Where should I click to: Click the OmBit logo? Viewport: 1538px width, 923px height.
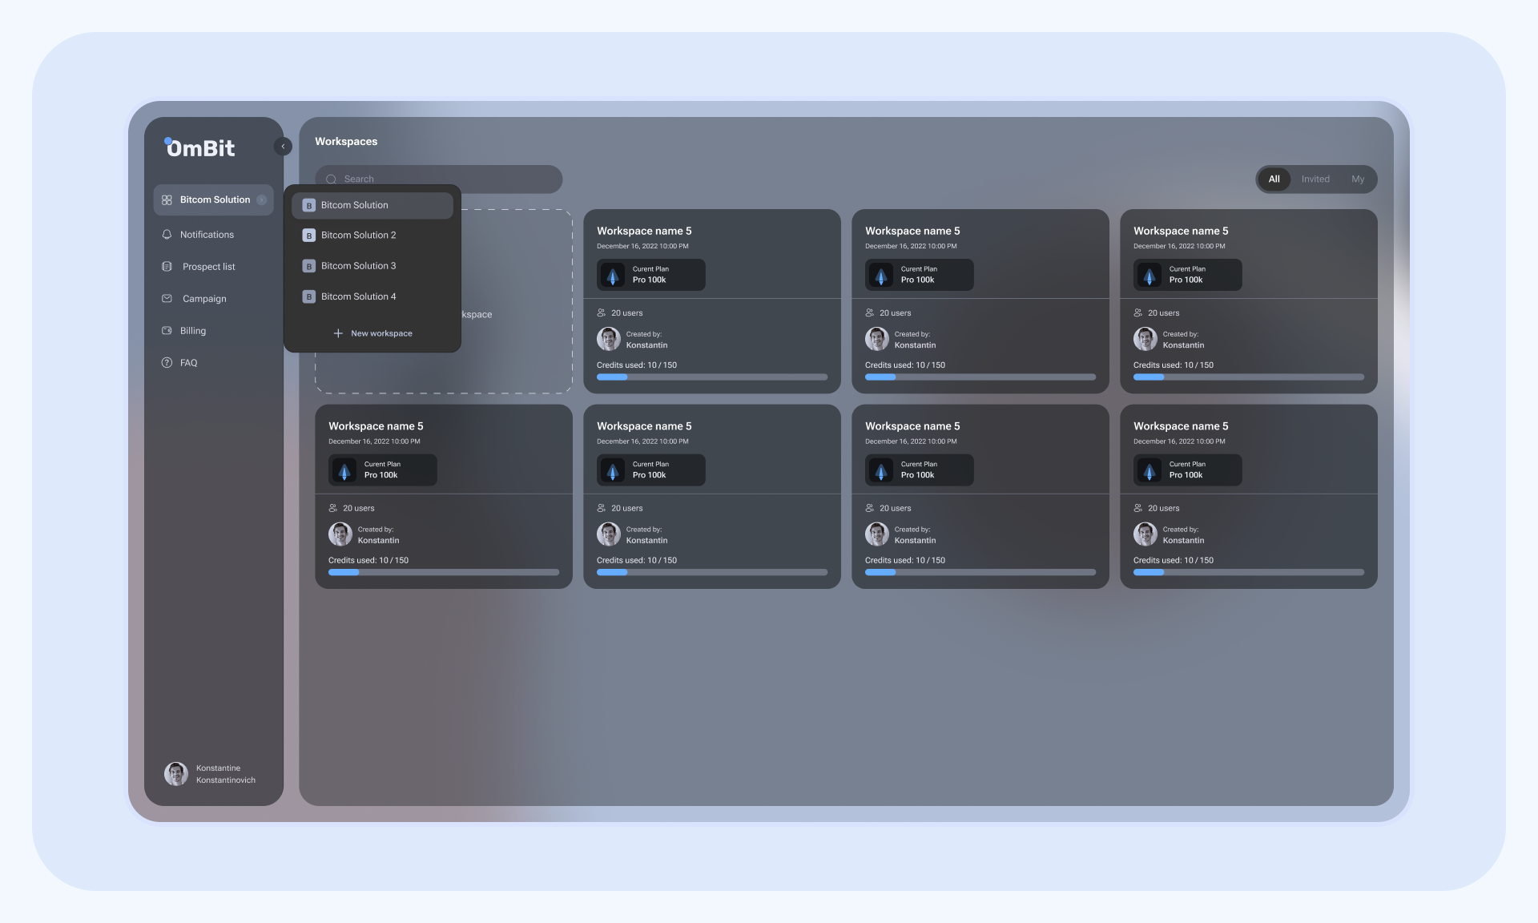200,147
